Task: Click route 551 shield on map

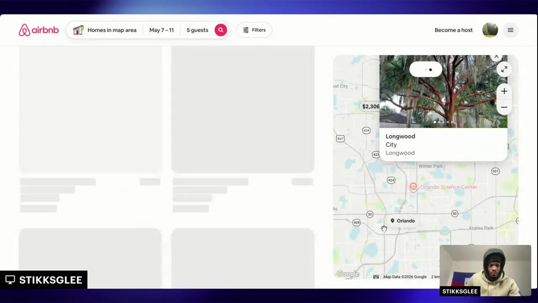Action: 496,171
